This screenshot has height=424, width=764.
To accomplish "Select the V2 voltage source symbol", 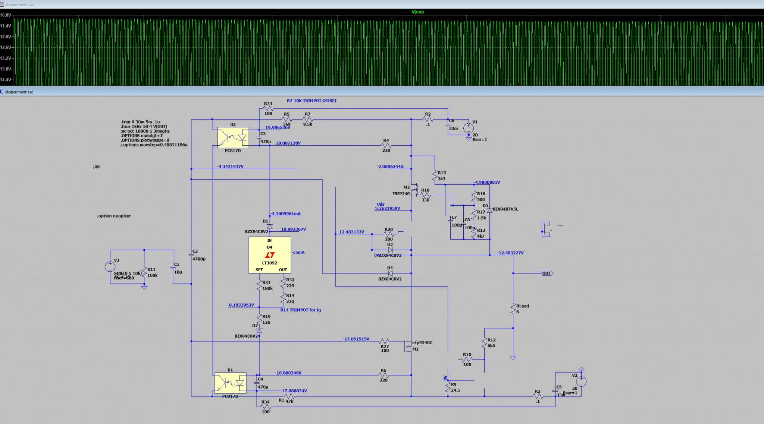I will pos(581,381).
